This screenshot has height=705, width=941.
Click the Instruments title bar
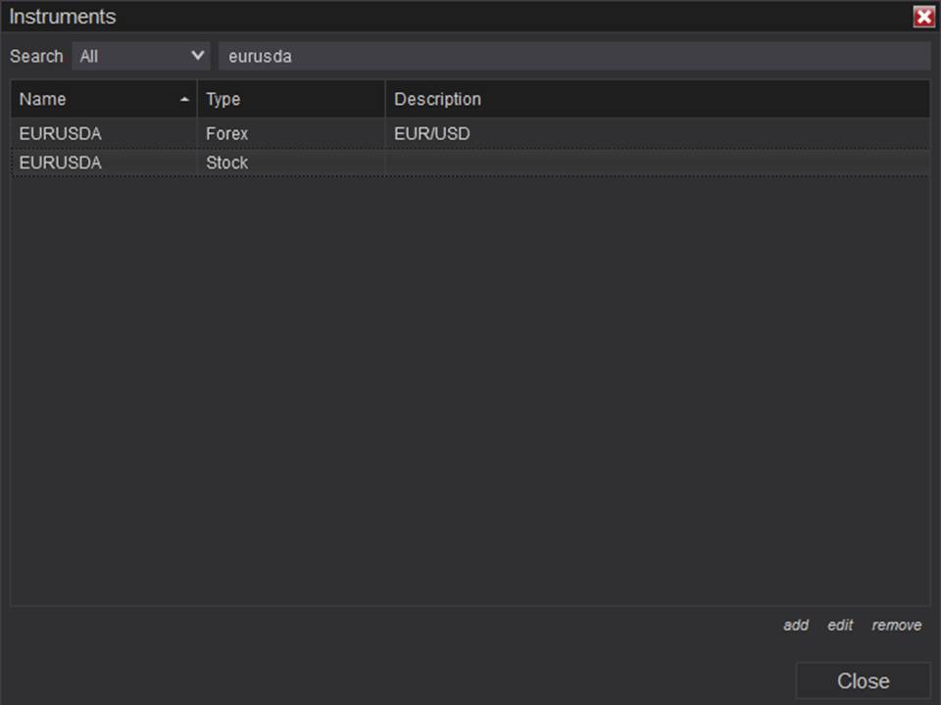pyautogui.click(x=456, y=17)
